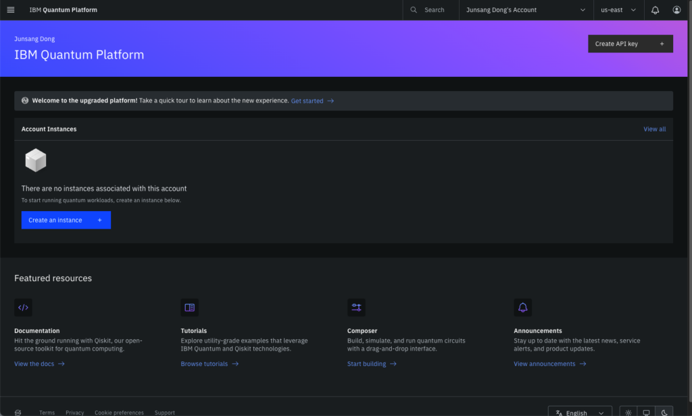Open the notifications bell in header
The image size is (692, 416).
655,9
